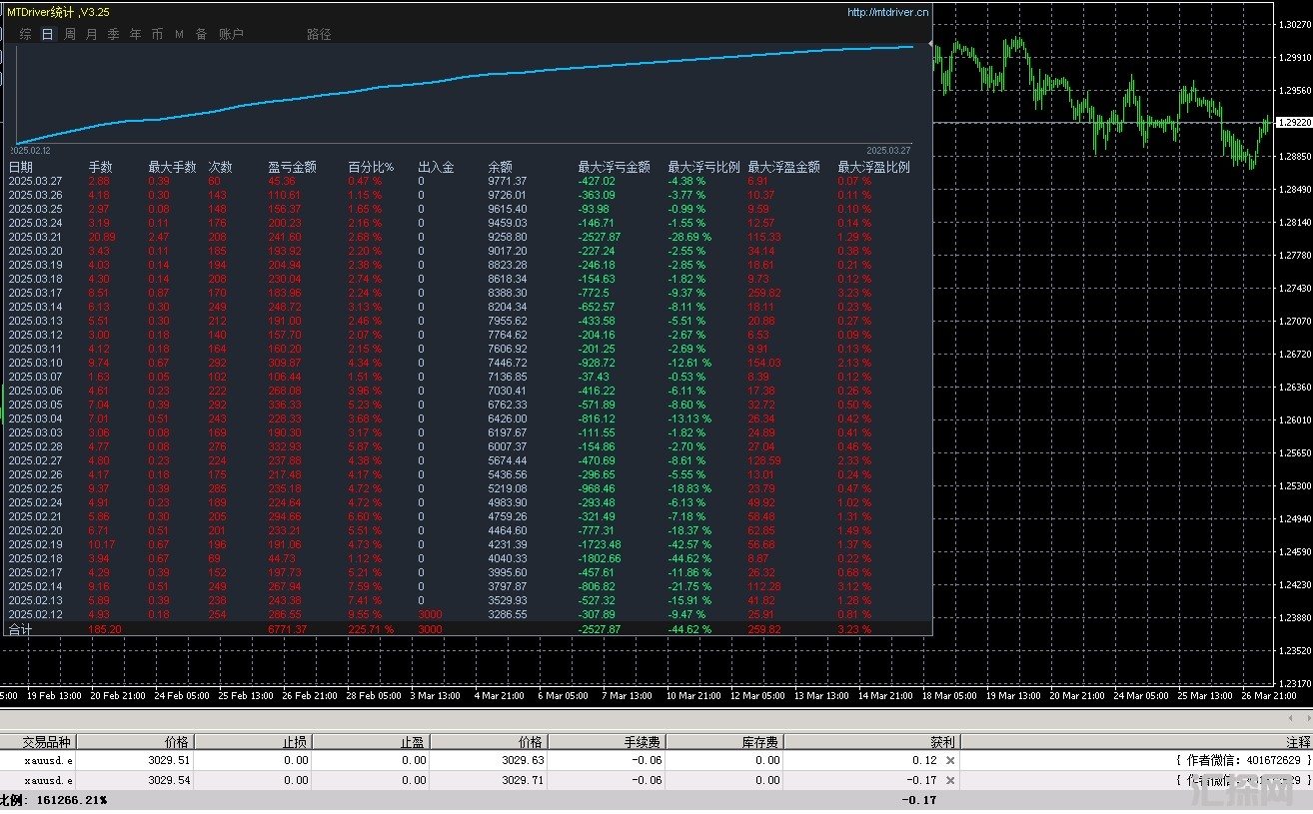Select the M tab
Viewport: 1313px width, 814px height.
tap(179, 34)
